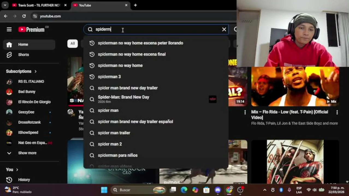Viewport: 349px width, 196px height.
Task: Select the plain spider man suggestion
Action: (x=156, y=110)
